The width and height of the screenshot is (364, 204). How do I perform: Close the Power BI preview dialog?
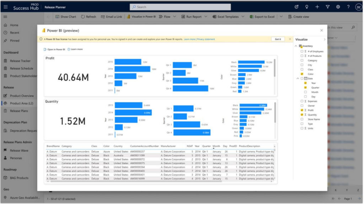321,30
